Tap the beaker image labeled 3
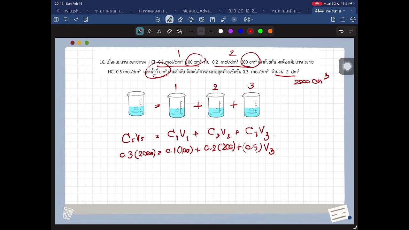This screenshot has height=230, width=409. tap(251, 105)
